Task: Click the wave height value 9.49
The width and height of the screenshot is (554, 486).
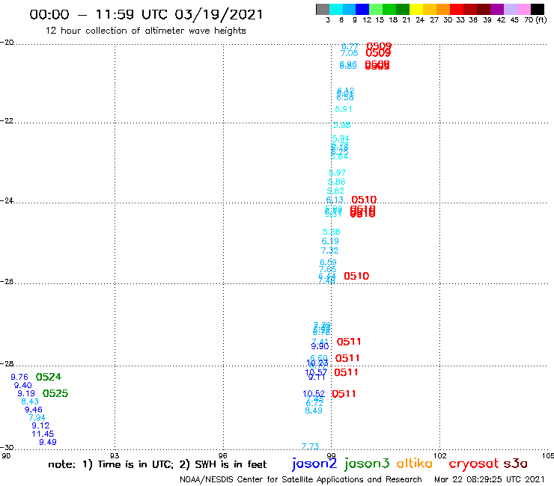Action: [x=48, y=442]
